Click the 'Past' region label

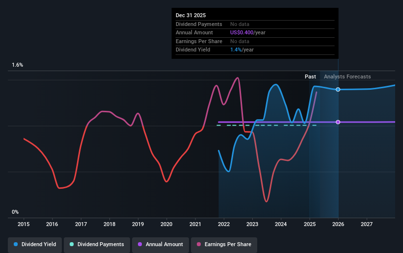pyautogui.click(x=310, y=76)
